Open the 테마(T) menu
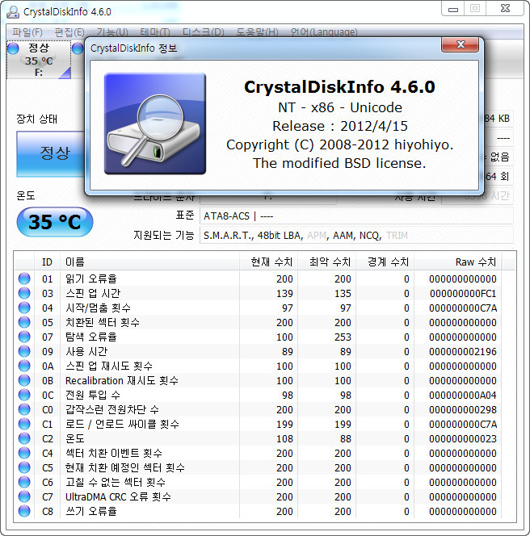Viewport: 530px width, 536px height. click(x=155, y=32)
